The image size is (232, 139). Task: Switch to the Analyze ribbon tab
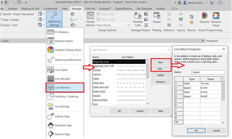(12, 9)
